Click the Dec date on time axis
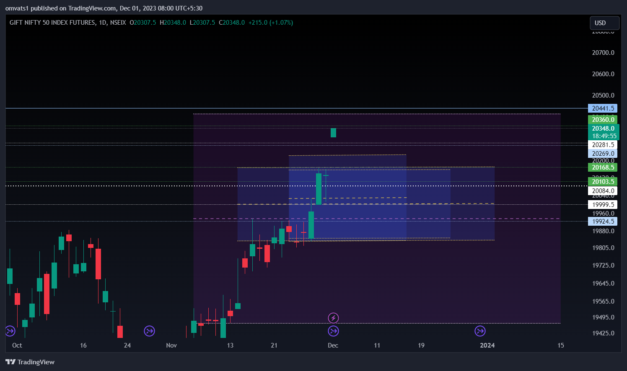 coord(333,345)
